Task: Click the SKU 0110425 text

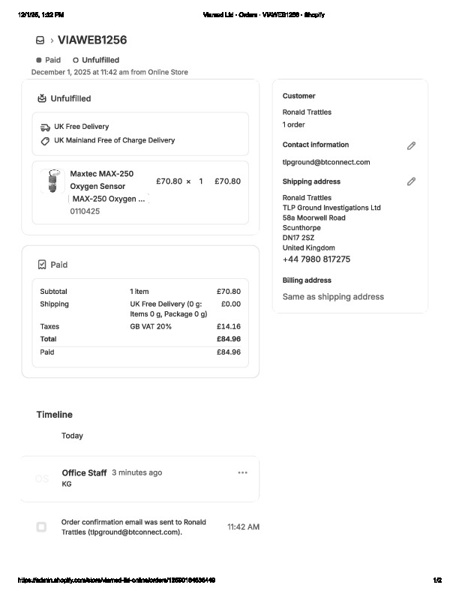Action: pos(85,211)
